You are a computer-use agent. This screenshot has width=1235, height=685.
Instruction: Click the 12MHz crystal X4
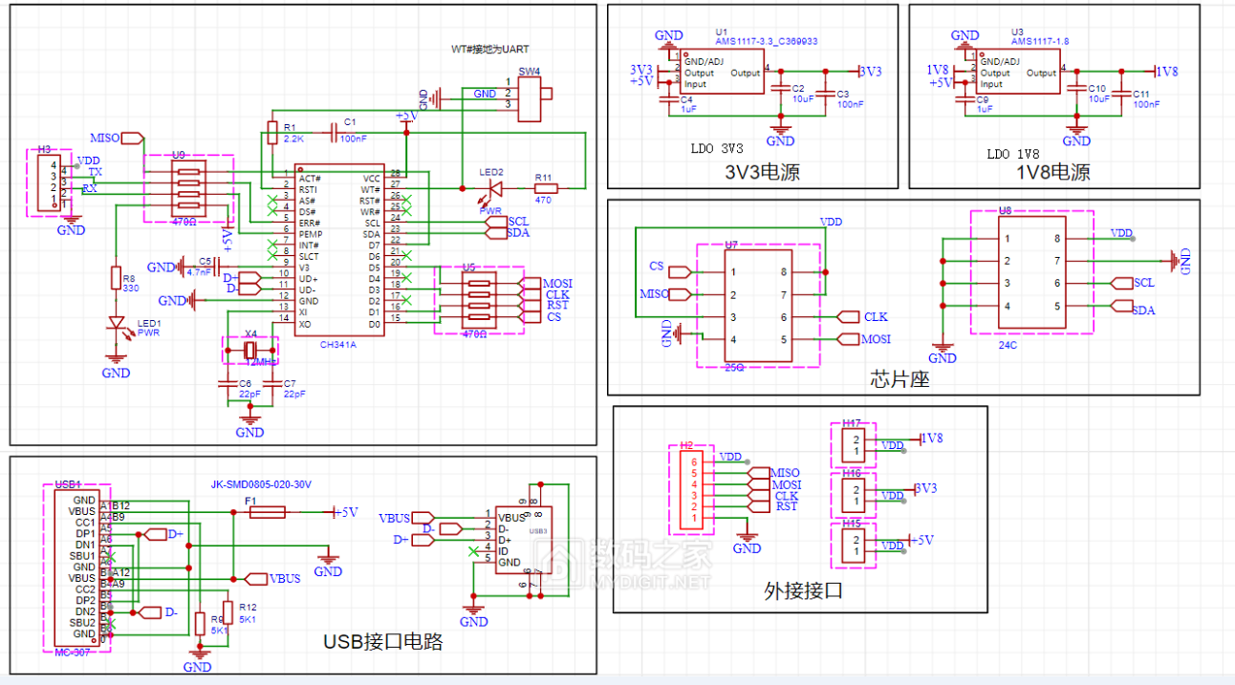pos(250,349)
